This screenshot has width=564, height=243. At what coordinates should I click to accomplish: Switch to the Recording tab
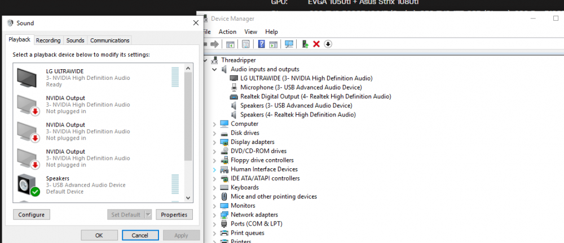click(48, 40)
